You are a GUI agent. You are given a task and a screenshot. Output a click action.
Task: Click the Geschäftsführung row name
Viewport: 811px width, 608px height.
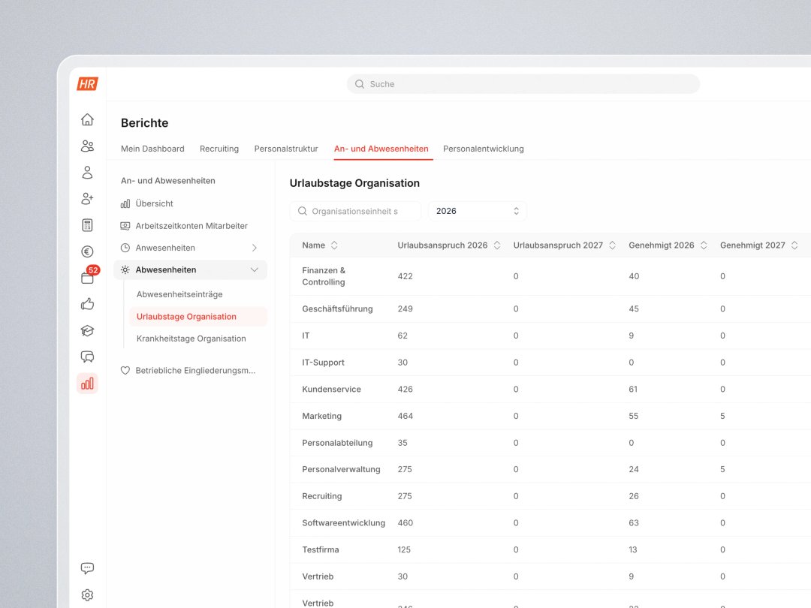pos(337,309)
